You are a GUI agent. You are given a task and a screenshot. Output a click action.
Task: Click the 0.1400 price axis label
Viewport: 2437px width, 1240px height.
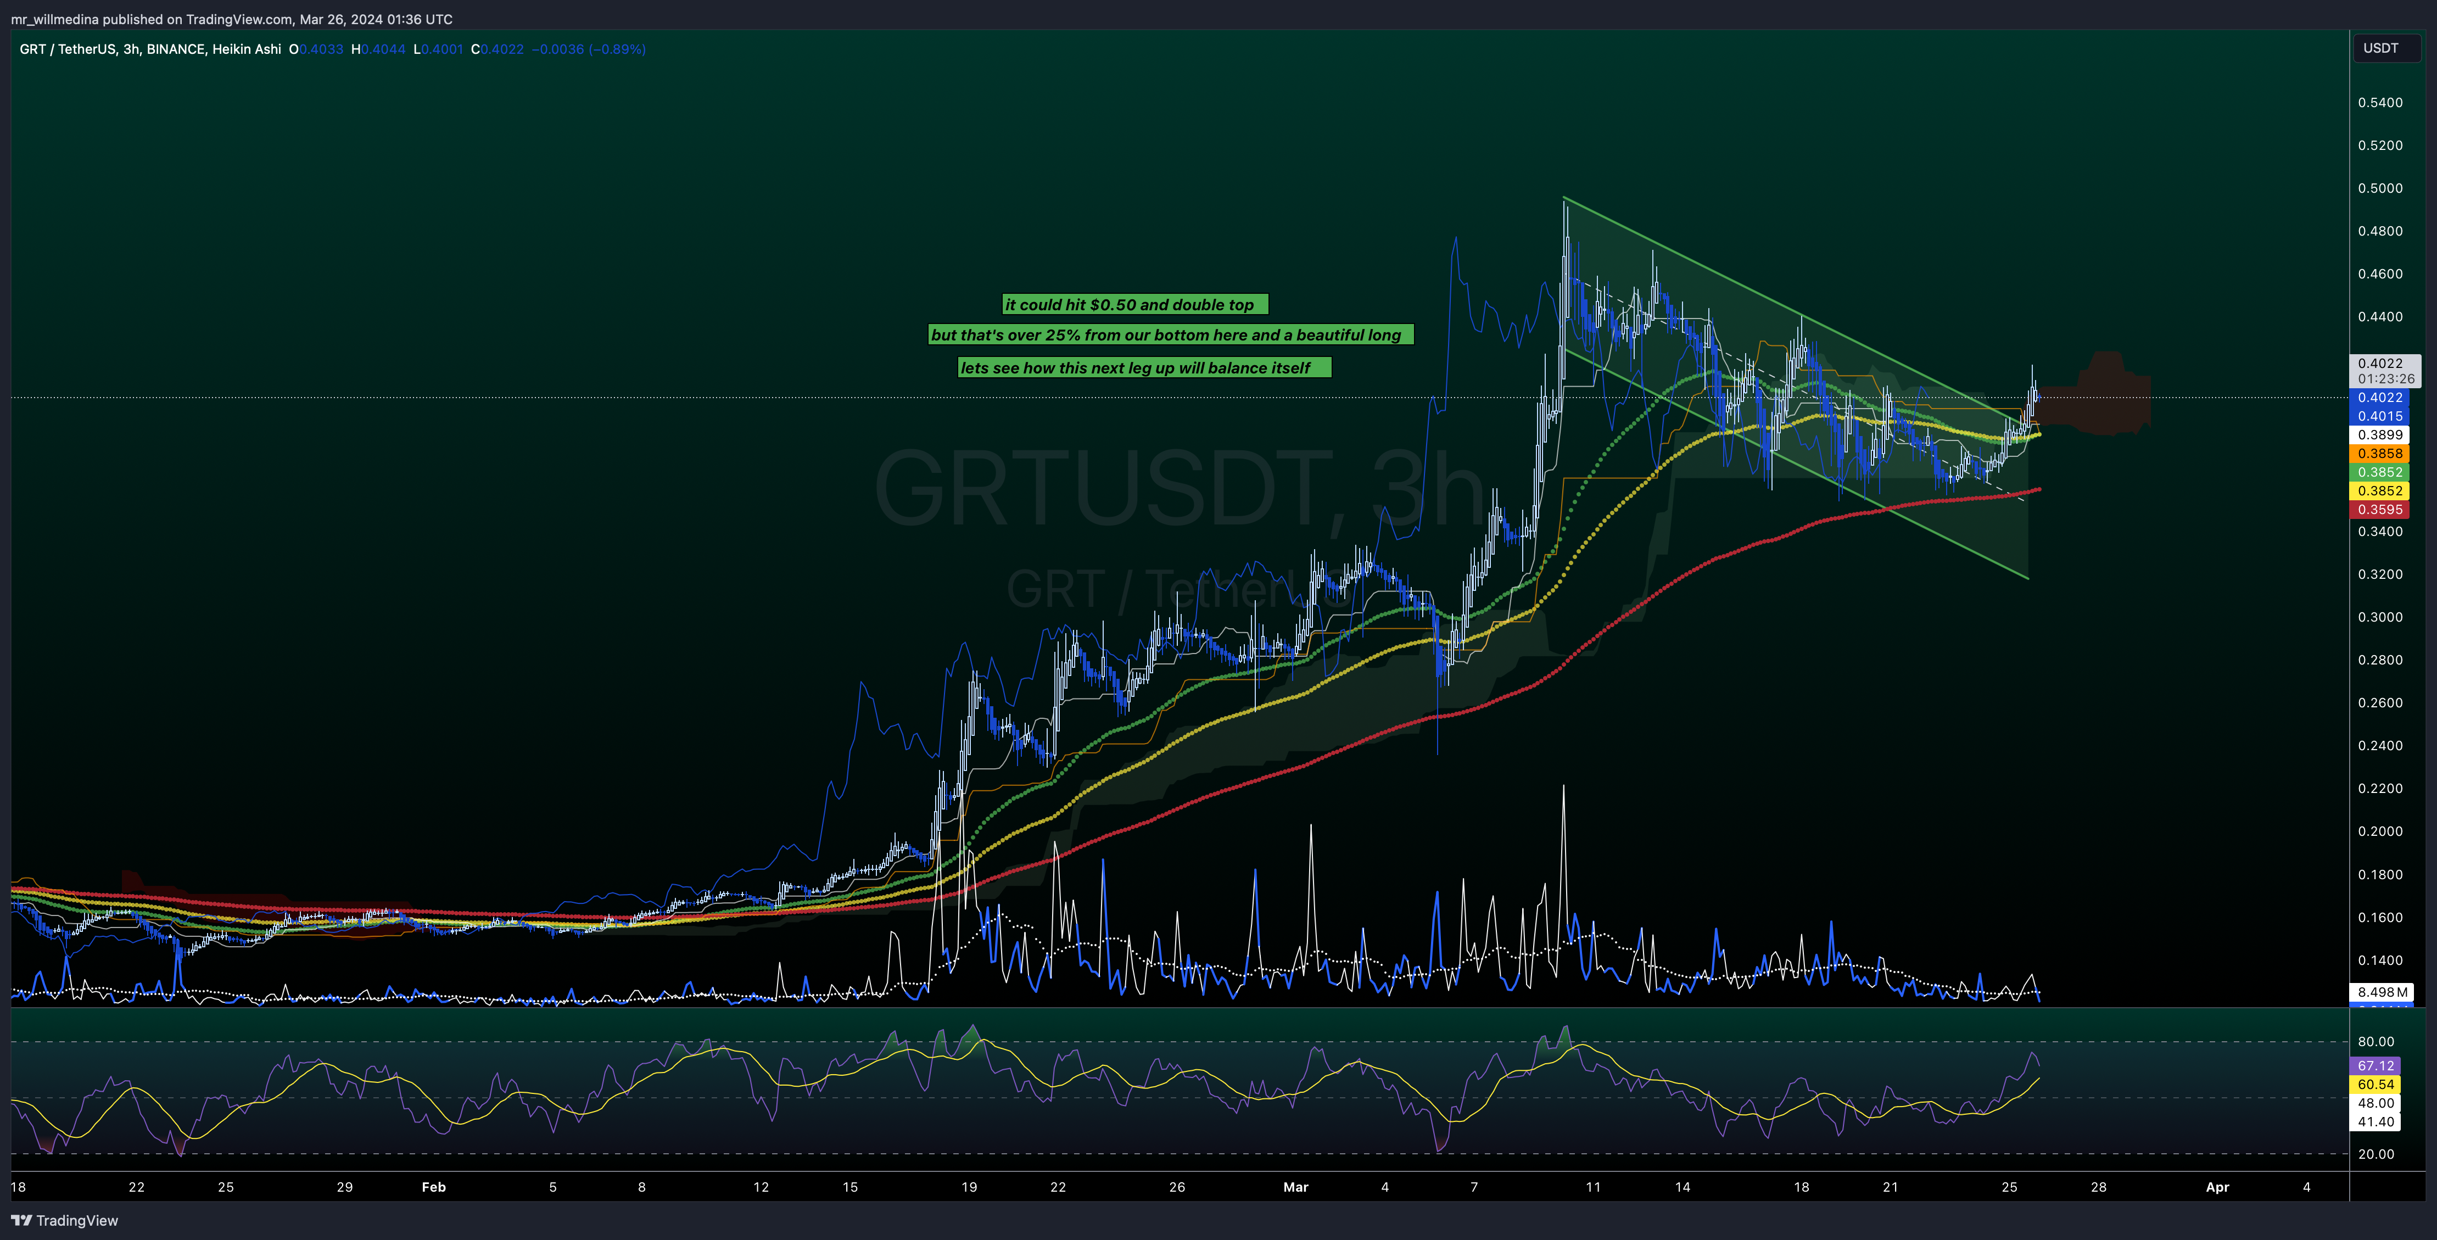coord(2379,960)
